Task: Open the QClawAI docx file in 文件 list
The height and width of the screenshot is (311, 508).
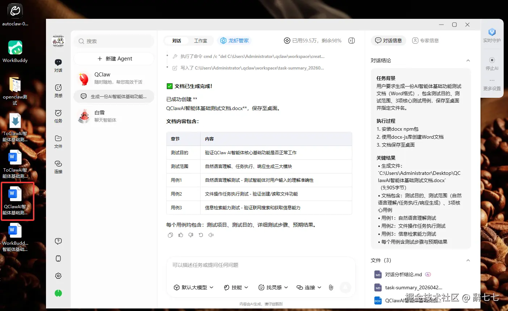Action: coord(408,301)
